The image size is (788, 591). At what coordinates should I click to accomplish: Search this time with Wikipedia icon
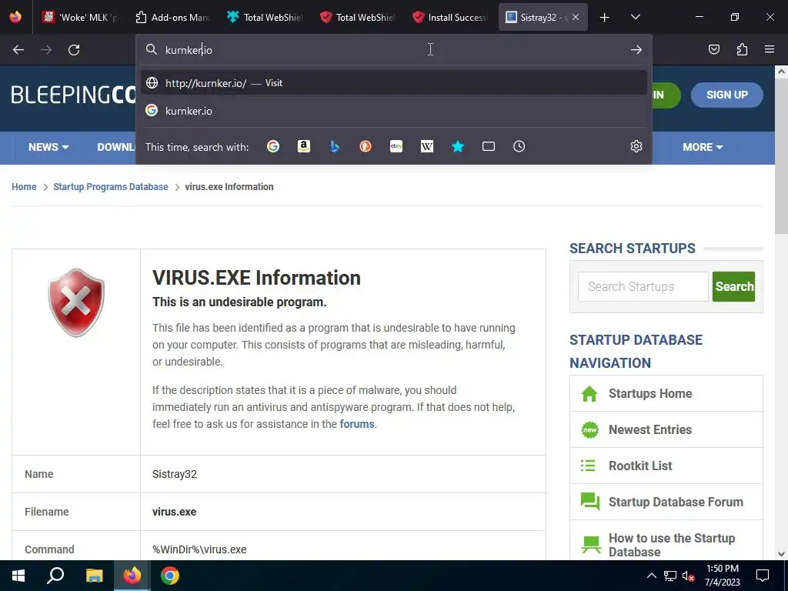426,146
